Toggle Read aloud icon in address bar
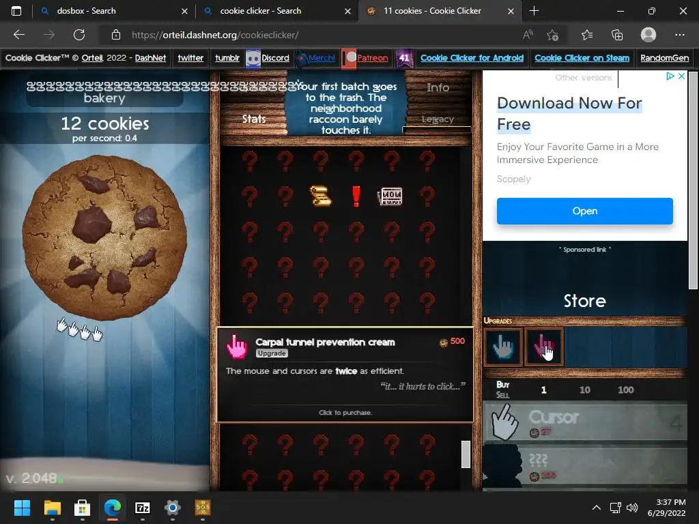The image size is (699, 524). [528, 35]
